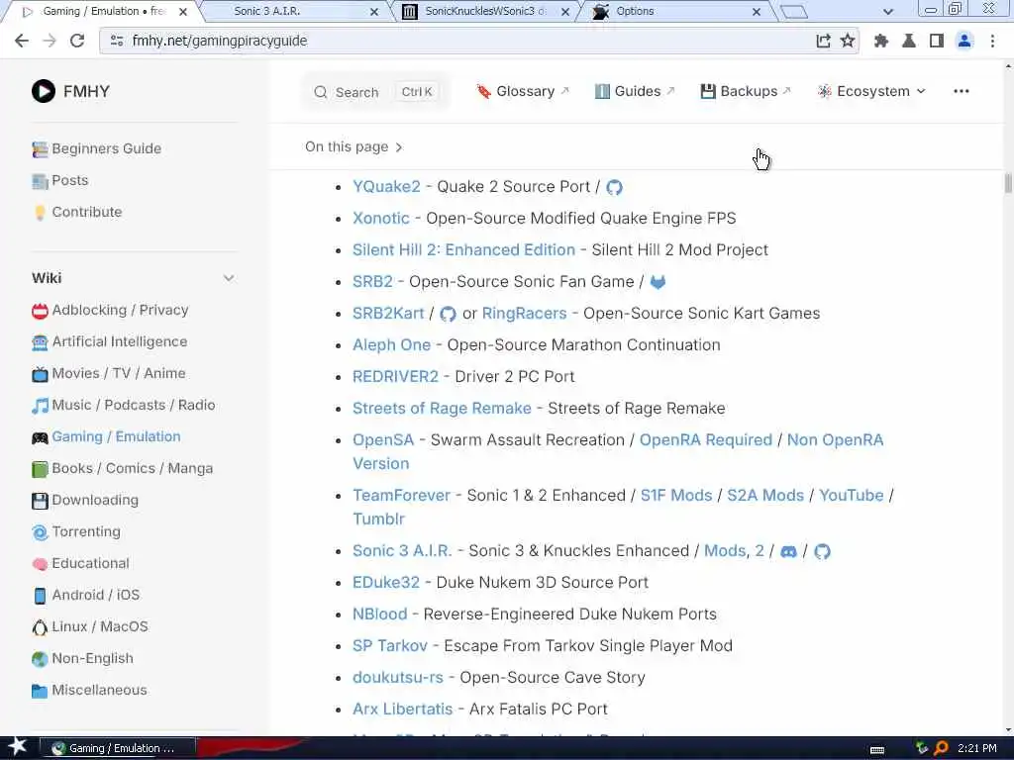
Task: Open Beginners Guide in sidebar
Action: (97, 148)
